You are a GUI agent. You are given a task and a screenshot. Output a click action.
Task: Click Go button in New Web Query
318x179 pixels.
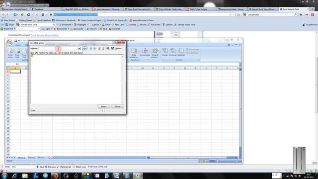[x=85, y=49]
